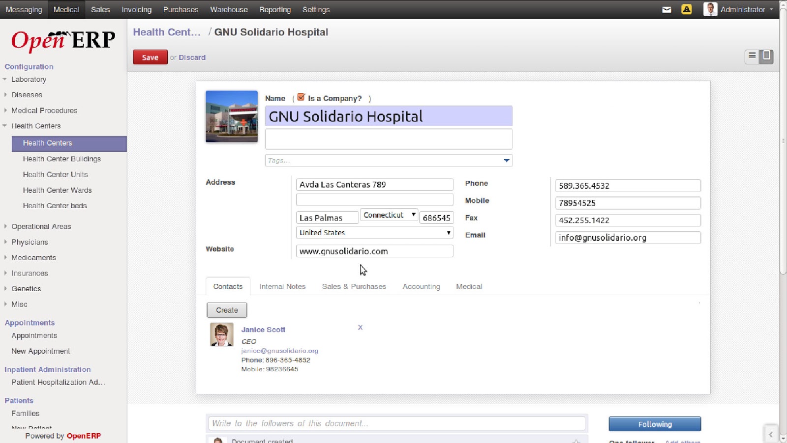Collapse the Health Centers parent menu
Image resolution: width=787 pixels, height=443 pixels.
click(36, 126)
